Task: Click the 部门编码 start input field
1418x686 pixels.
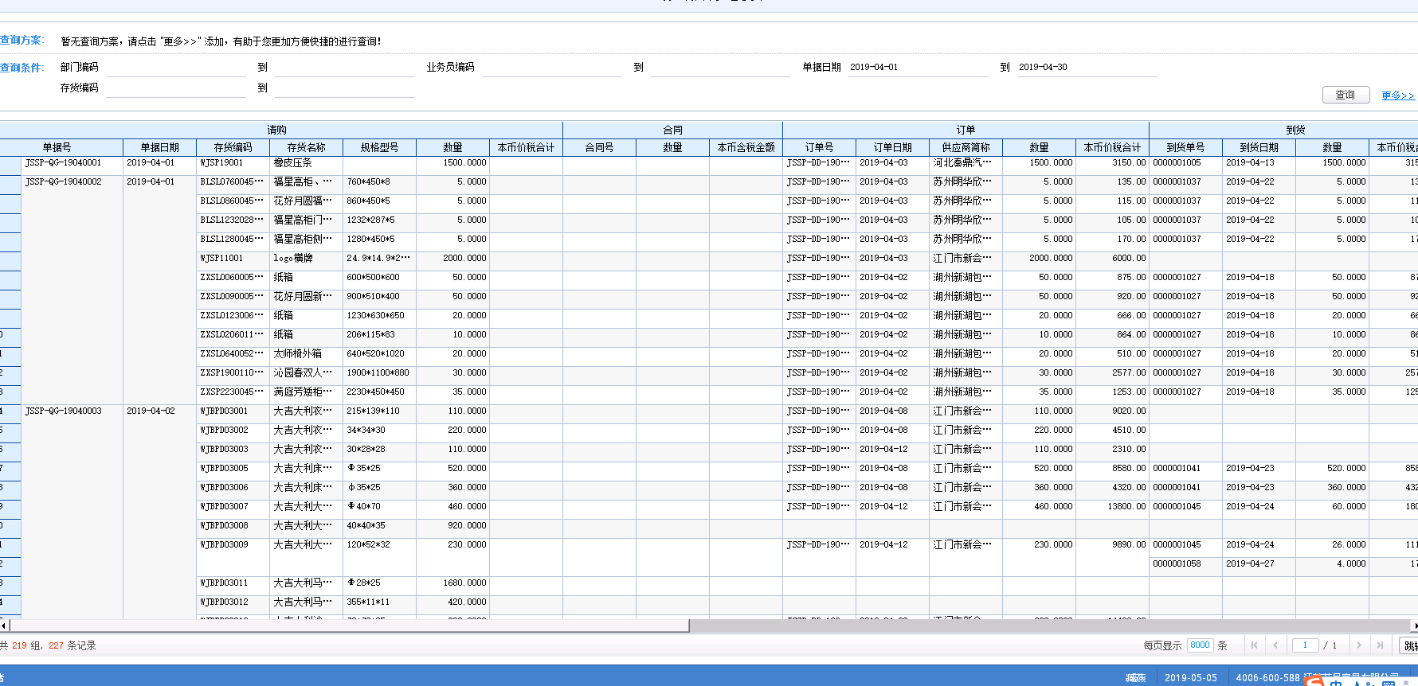Action: tap(175, 68)
